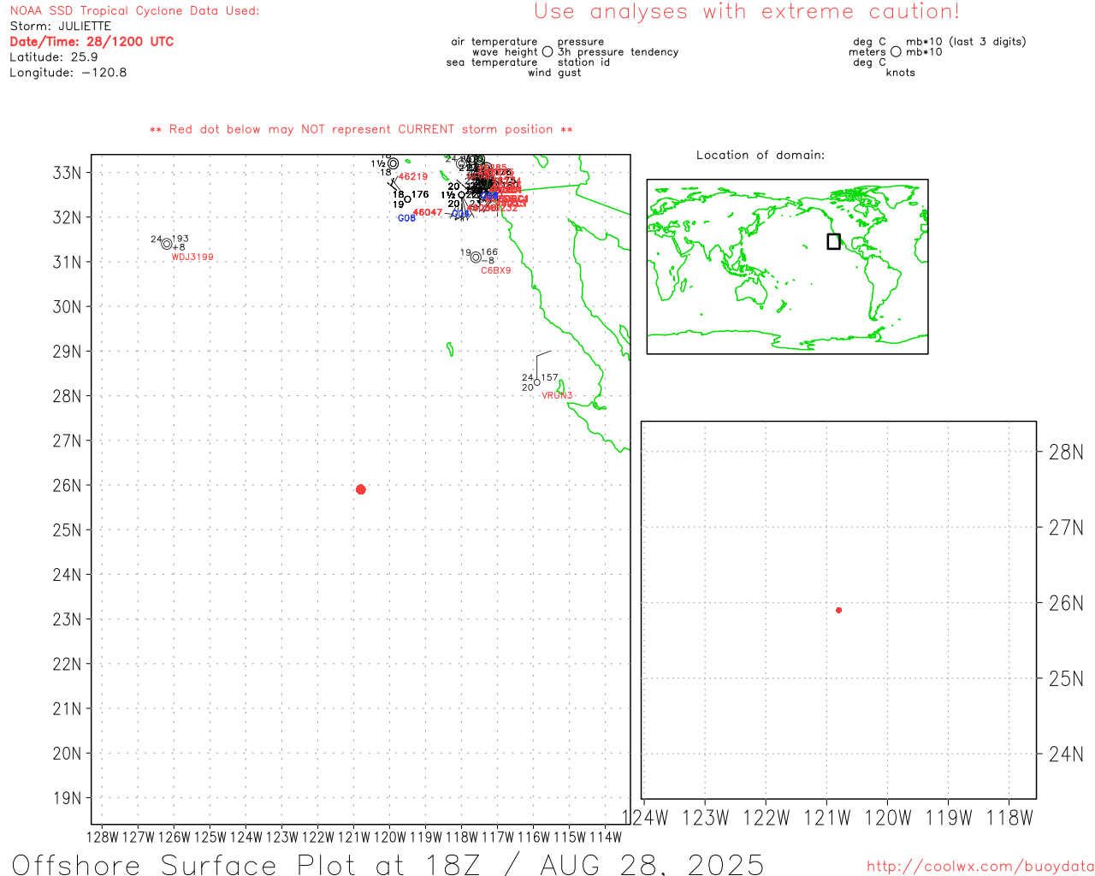
Task: Click the 24N label on the inset map
Action: tap(1066, 754)
